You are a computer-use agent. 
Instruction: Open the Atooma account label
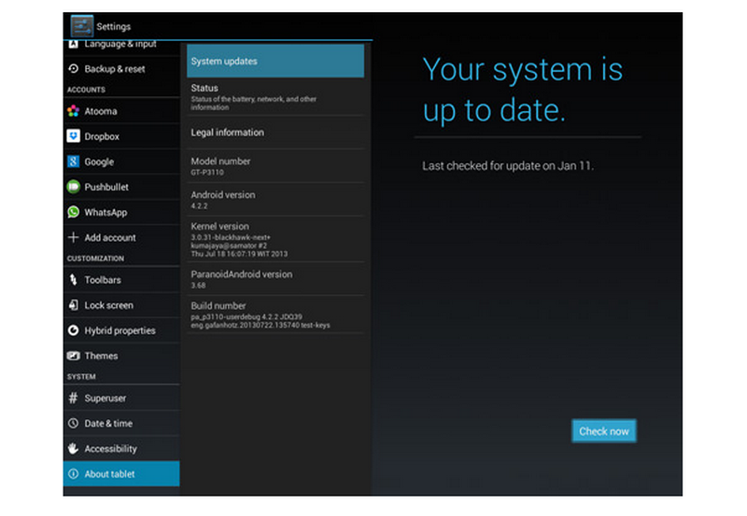[101, 111]
